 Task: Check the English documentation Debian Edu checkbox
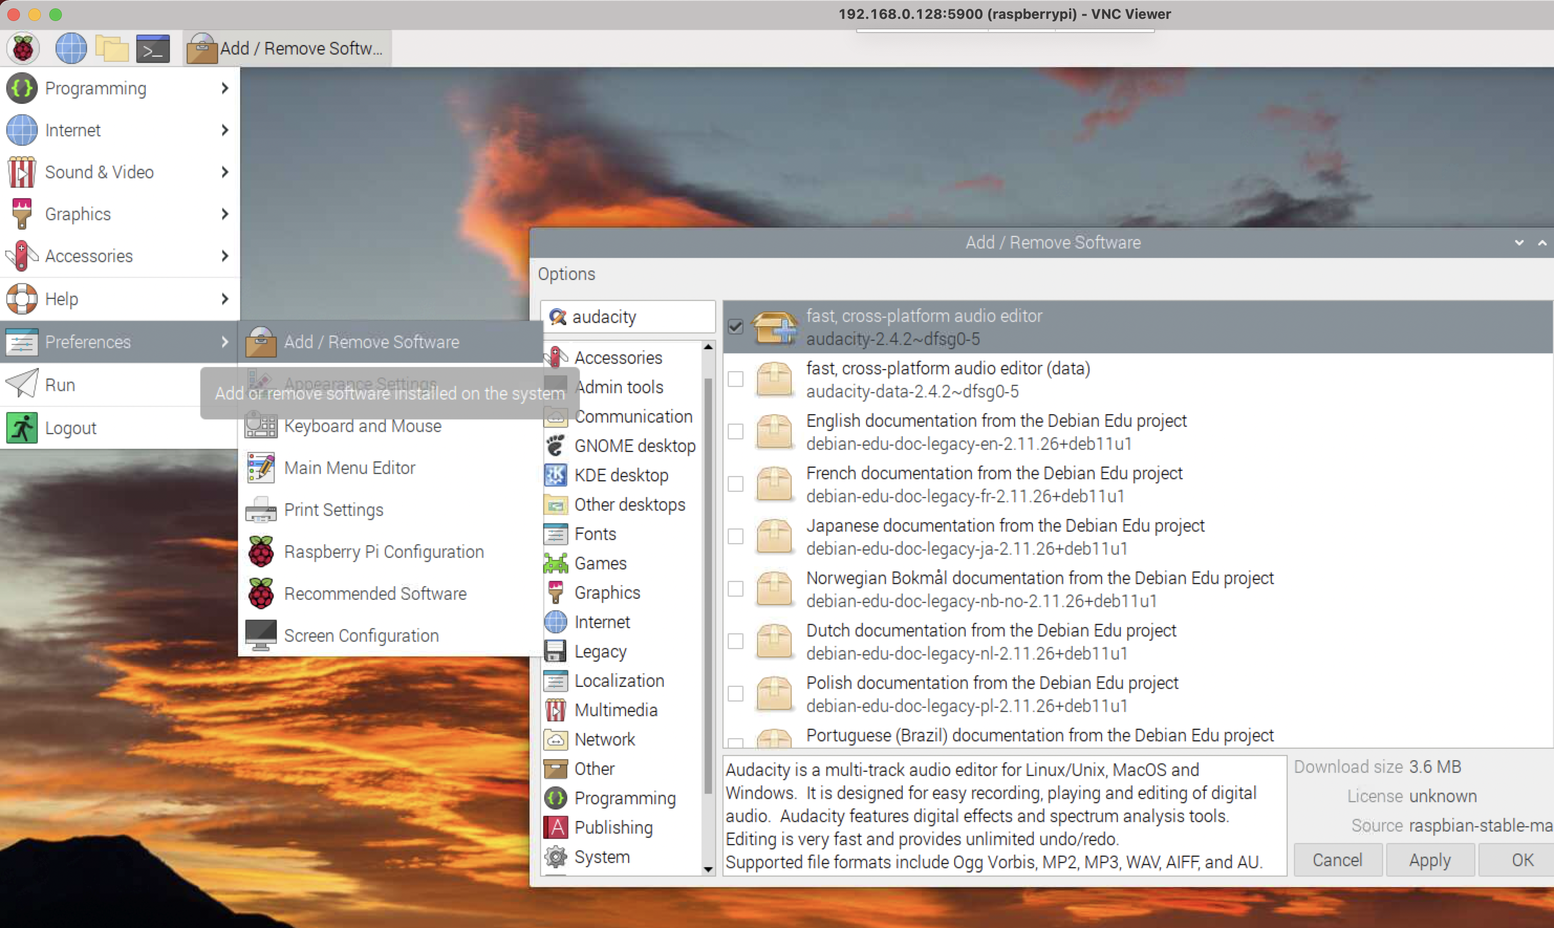736,432
